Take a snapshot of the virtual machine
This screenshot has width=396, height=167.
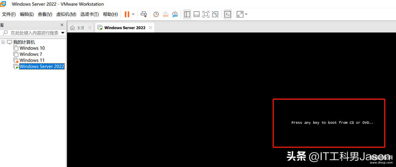tap(156, 14)
